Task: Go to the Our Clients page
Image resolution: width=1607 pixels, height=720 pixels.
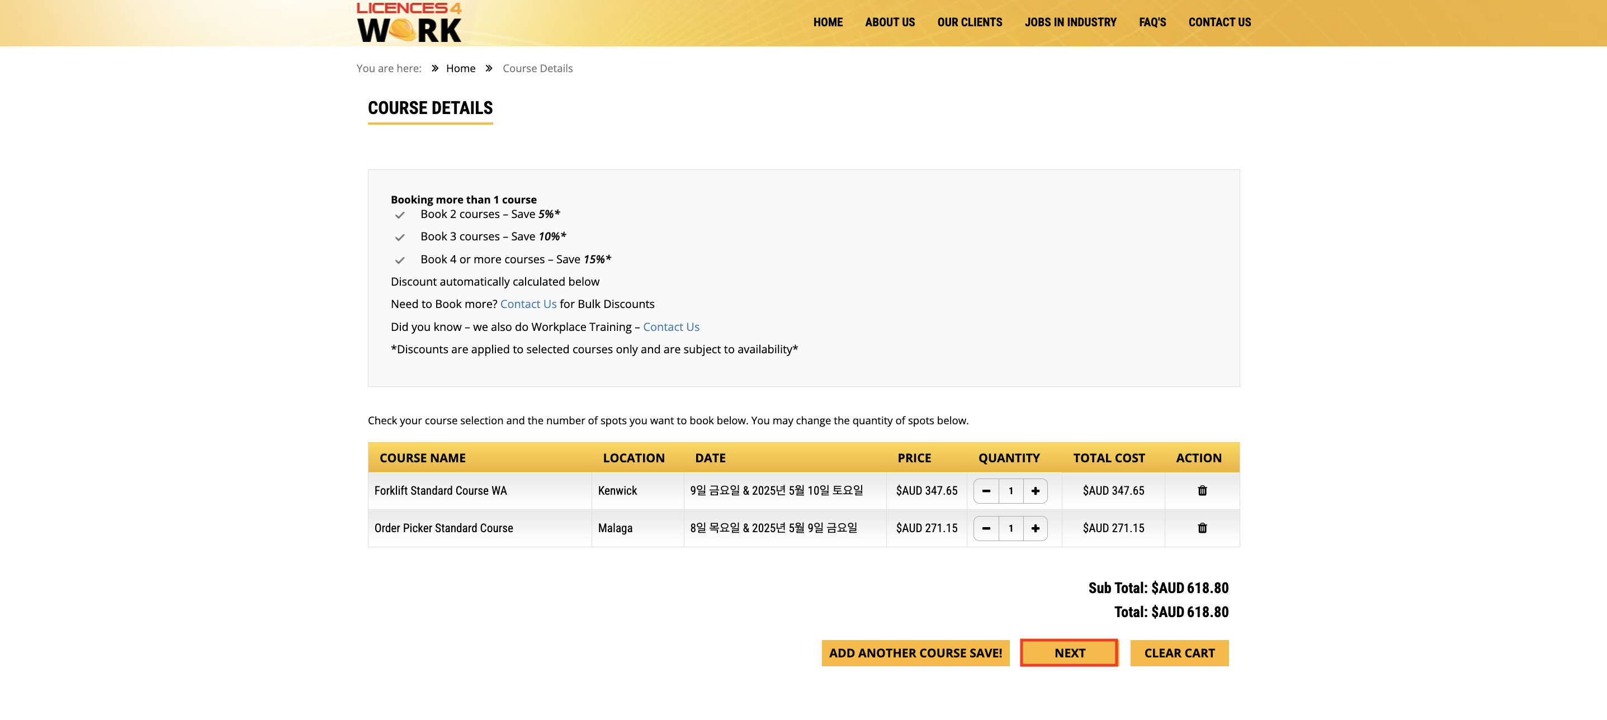Action: (x=970, y=22)
